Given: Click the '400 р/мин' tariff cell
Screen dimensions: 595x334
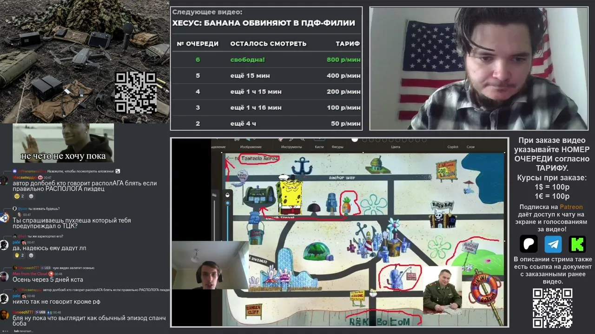Looking at the screenshot, I should [x=344, y=76].
